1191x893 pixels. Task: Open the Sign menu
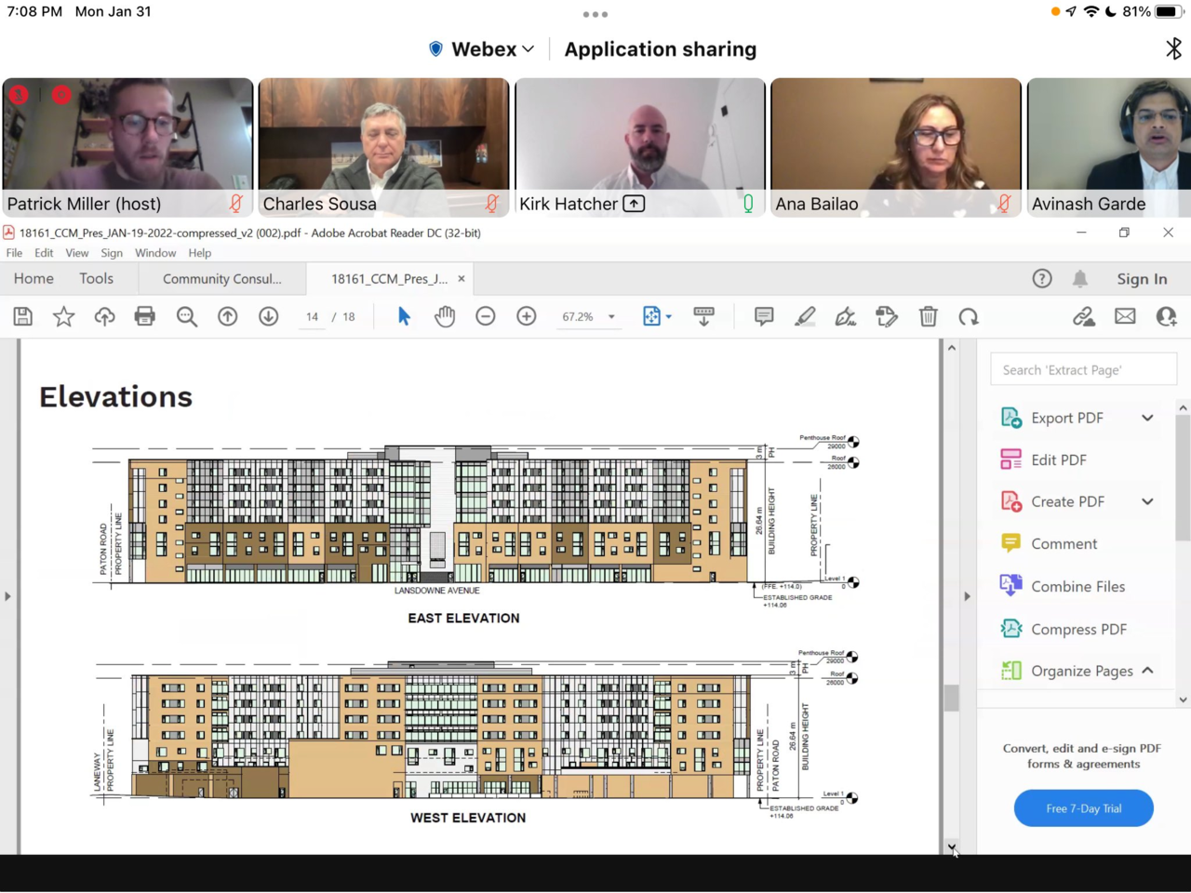112,253
